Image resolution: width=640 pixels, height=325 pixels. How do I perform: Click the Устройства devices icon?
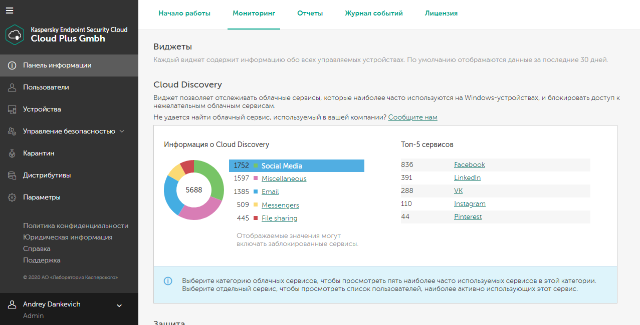(12, 109)
